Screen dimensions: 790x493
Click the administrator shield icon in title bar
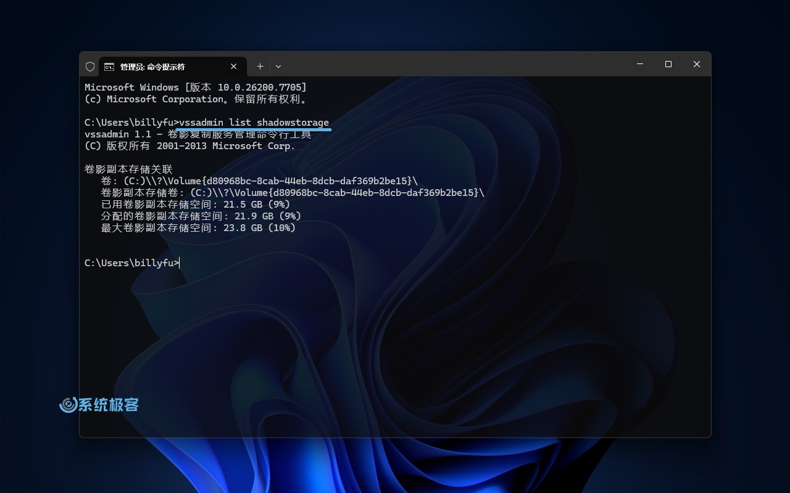(x=90, y=66)
